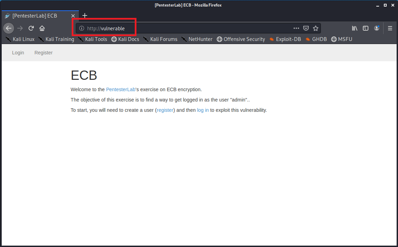The height and width of the screenshot is (247, 398).
Task: Show site information icon in address bar
Action: [x=81, y=28]
